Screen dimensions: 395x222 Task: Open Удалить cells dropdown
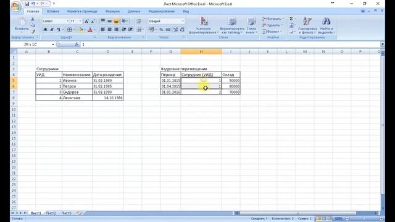272,25
